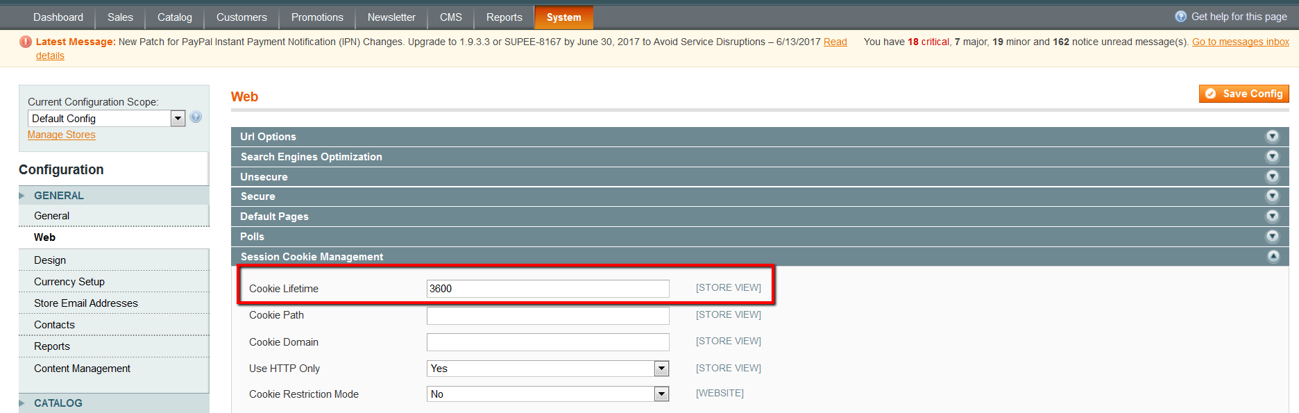Click the Latest Message warning icon

click(26, 42)
